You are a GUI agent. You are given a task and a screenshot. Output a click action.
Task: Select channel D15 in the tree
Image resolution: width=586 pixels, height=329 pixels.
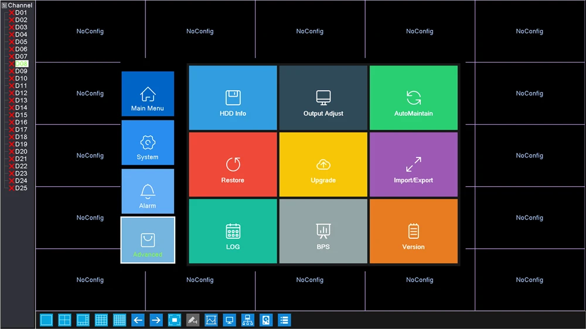point(21,115)
